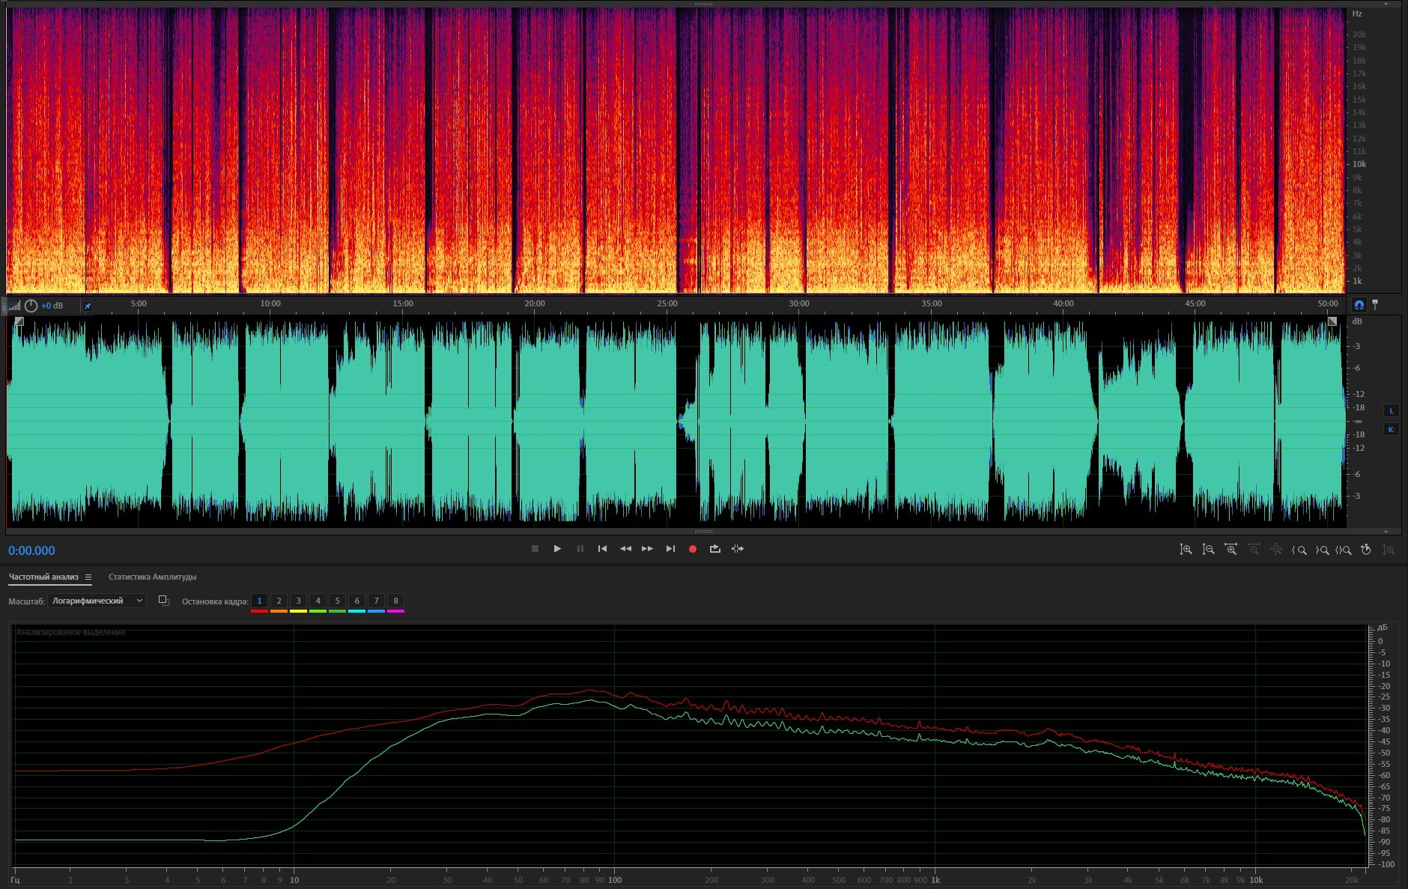Screen dimensions: 1408x889
Task: Start playback with the Play button
Action: pos(557,549)
